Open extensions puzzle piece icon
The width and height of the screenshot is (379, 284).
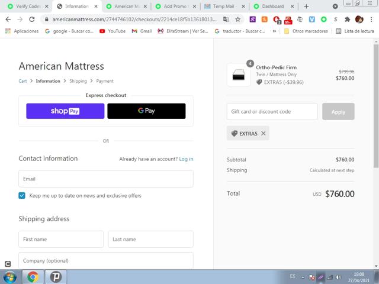click(348, 20)
